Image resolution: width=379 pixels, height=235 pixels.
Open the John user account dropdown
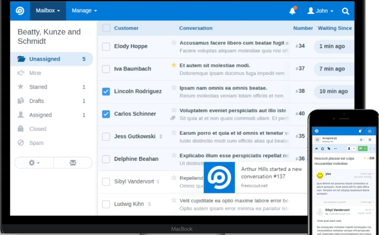click(321, 11)
